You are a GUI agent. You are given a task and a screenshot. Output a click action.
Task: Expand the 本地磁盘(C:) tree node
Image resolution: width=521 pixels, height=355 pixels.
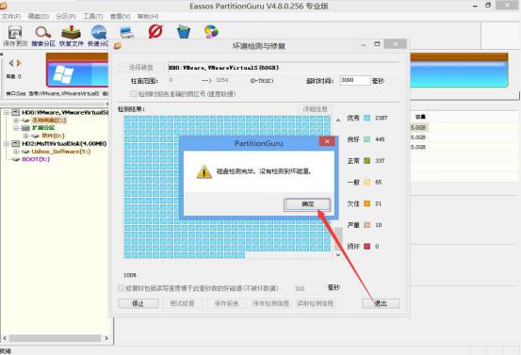[x=16, y=121]
